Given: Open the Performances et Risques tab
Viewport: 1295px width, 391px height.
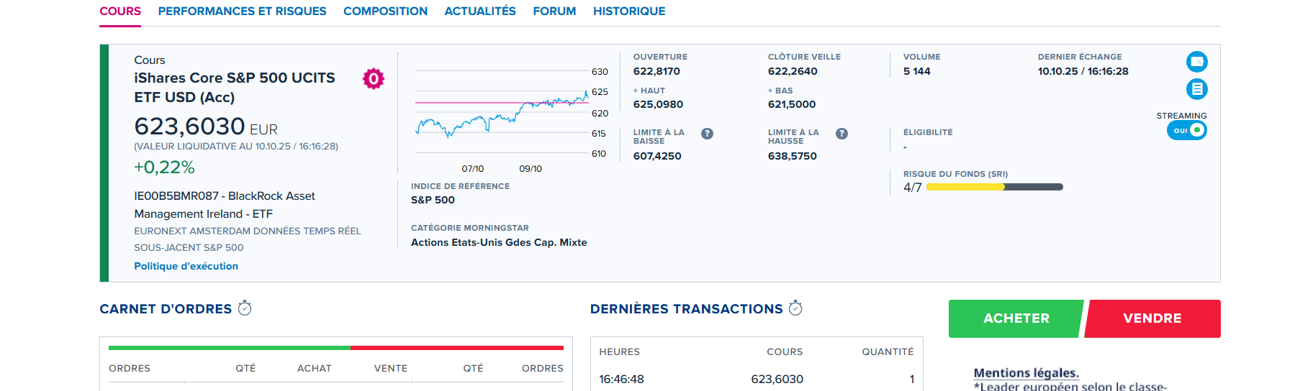Looking at the screenshot, I should (x=242, y=11).
